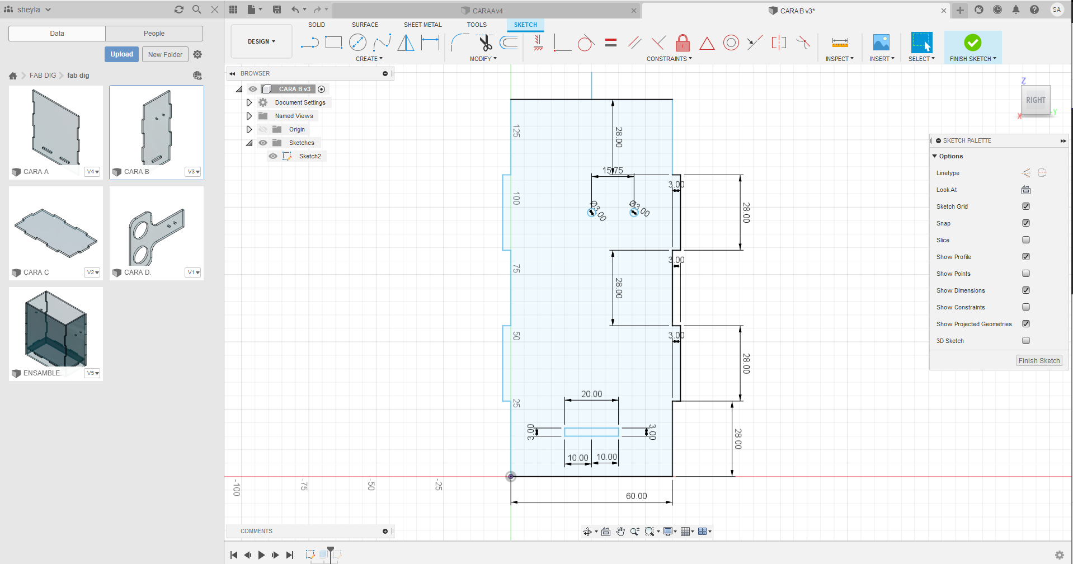
Task: Apply the Fix/UnFix lock constraint
Action: click(683, 43)
